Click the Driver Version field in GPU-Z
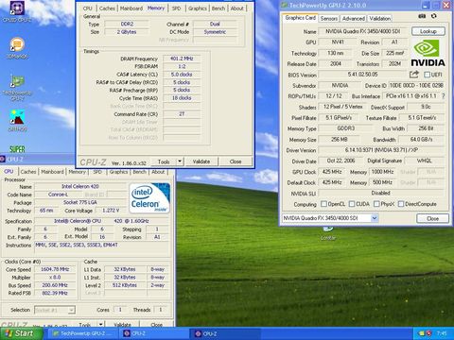This screenshot has height=340, width=454. tap(380, 150)
